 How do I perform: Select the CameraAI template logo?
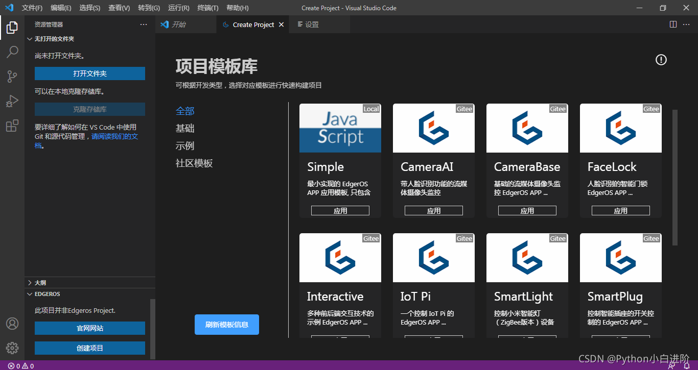(x=434, y=128)
